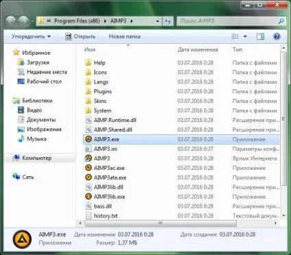The width and height of the screenshot is (291, 255).
Task: Click the horizontal scrollbar right arrow
Action: tap(276, 223)
